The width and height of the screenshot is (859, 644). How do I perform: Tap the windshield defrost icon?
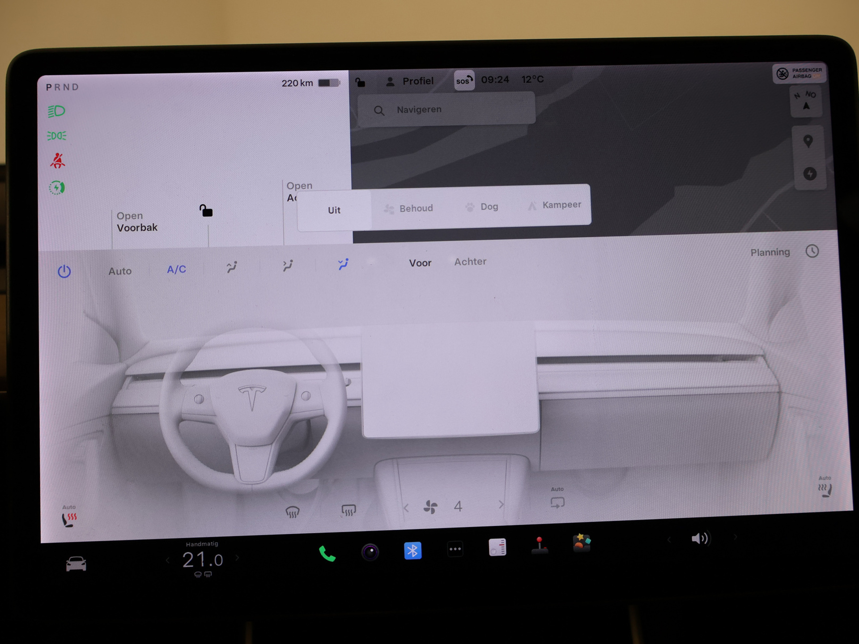292,512
